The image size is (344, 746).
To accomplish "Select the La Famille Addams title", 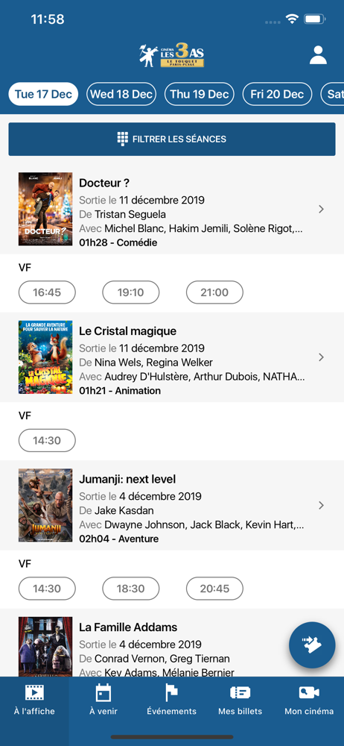I will coord(128,627).
